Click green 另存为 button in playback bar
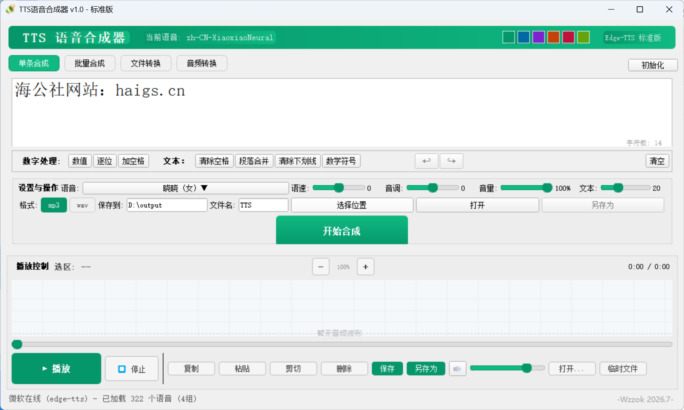The image size is (684, 410). click(x=426, y=369)
